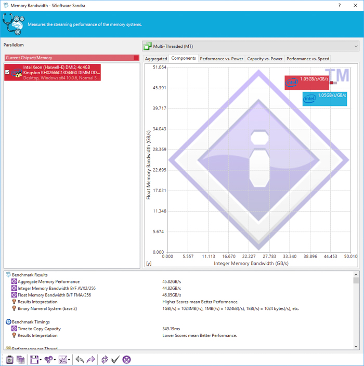Open the Multi-Threaded (MT) dropdown
The width and height of the screenshot is (364, 366).
pos(251,46)
